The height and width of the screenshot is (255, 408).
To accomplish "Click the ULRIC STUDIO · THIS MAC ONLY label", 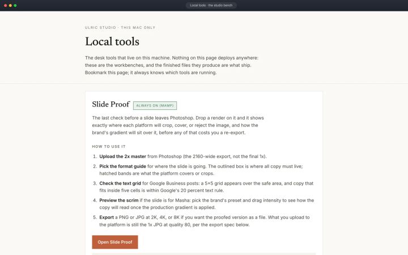I will click(120, 28).
